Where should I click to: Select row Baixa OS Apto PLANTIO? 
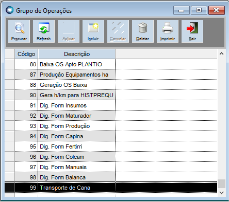(111, 64)
